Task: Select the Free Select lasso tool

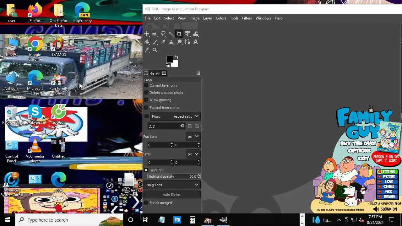Action: tap(163, 34)
